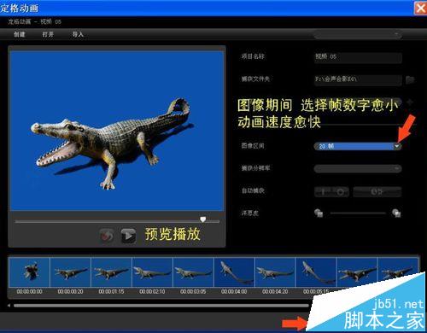Browse for capture folder with folder icon
427x333 pixels.
click(410, 79)
